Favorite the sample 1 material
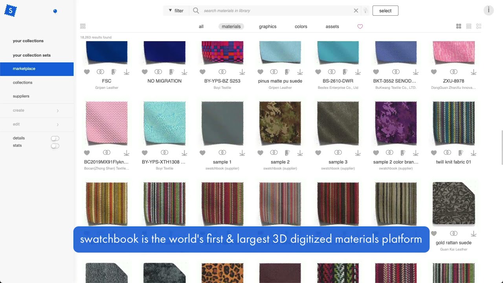This screenshot has width=503, height=283. click(x=202, y=153)
